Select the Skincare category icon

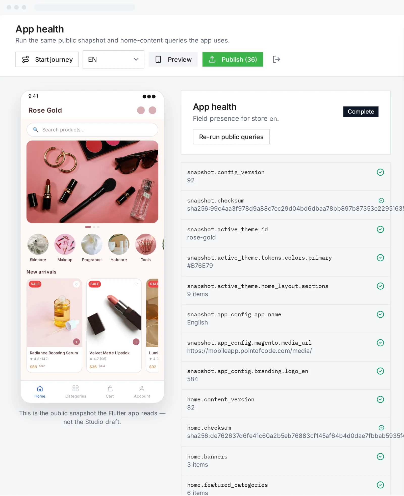click(x=38, y=244)
